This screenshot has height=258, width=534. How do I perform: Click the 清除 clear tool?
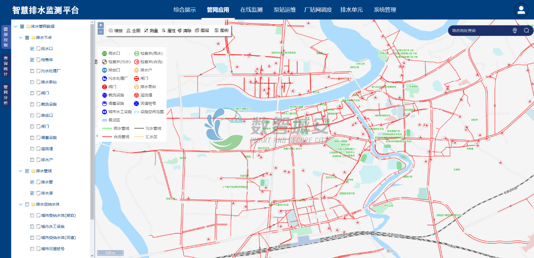[184, 31]
